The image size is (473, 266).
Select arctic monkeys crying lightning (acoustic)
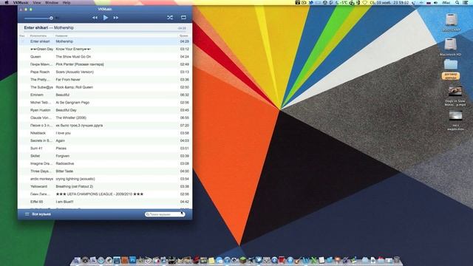coord(105,179)
